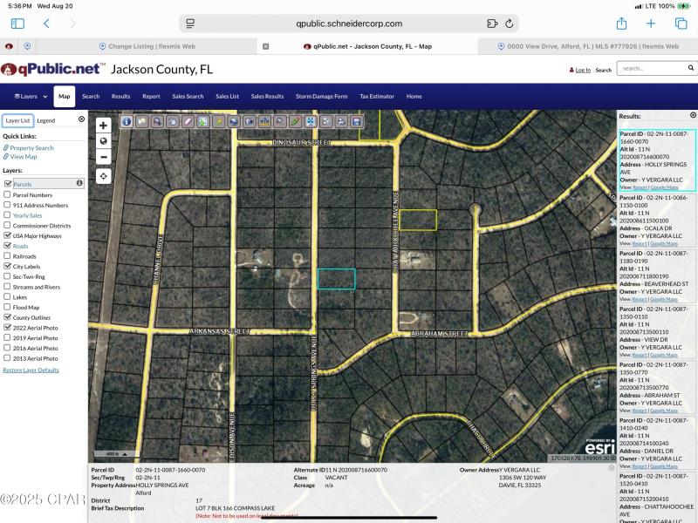Open a new Safari tab with plus icon
The width and height of the screenshot is (698, 523).
tap(651, 24)
